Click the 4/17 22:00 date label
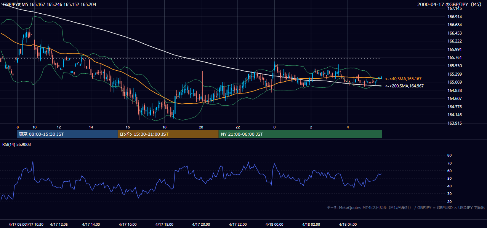This screenshot has width=487, height=228. point(238,225)
